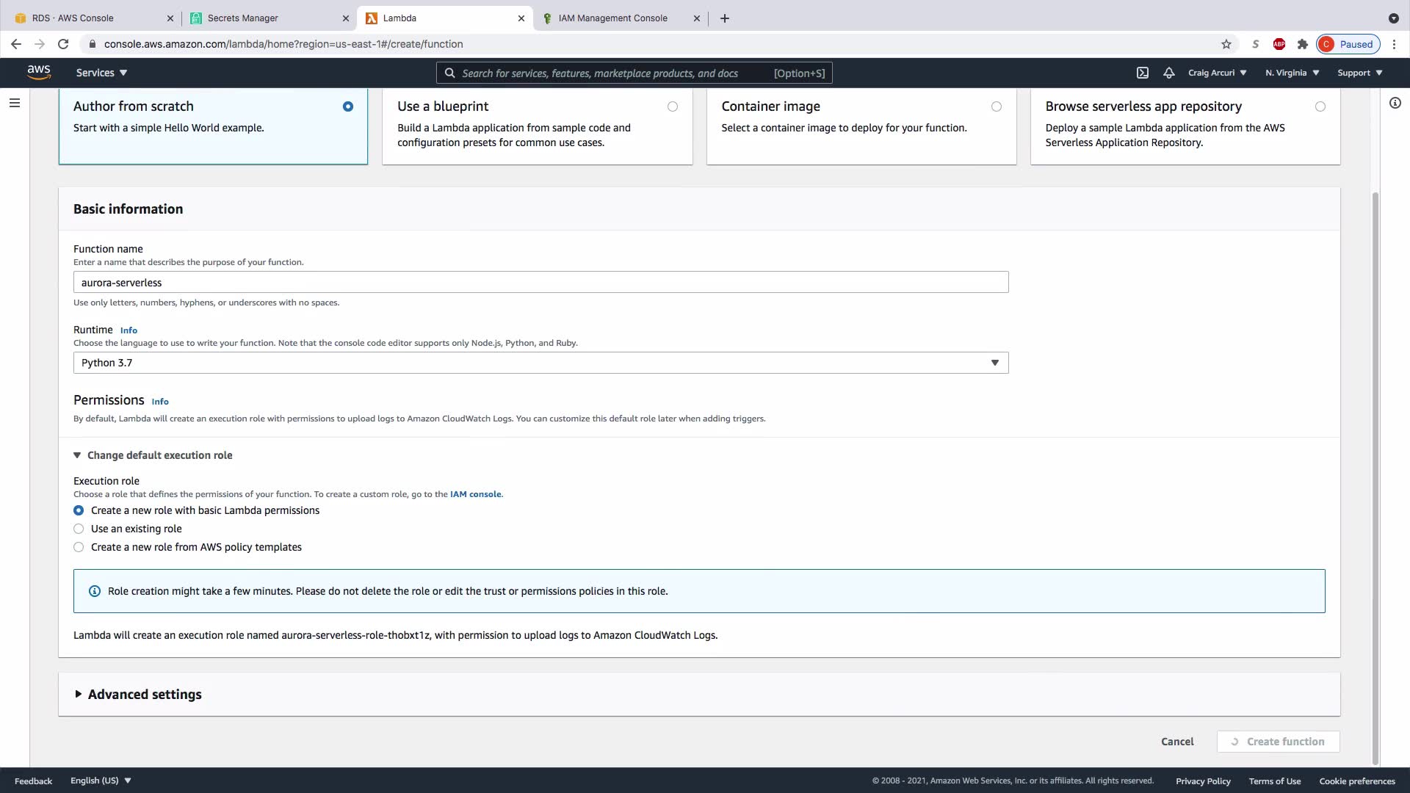Screen dimensions: 1410x793
Task: Click the Function name input field
Action: (x=540, y=283)
